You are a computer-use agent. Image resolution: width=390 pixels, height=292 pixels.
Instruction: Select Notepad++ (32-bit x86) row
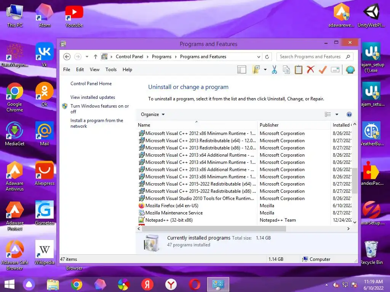[245, 220]
